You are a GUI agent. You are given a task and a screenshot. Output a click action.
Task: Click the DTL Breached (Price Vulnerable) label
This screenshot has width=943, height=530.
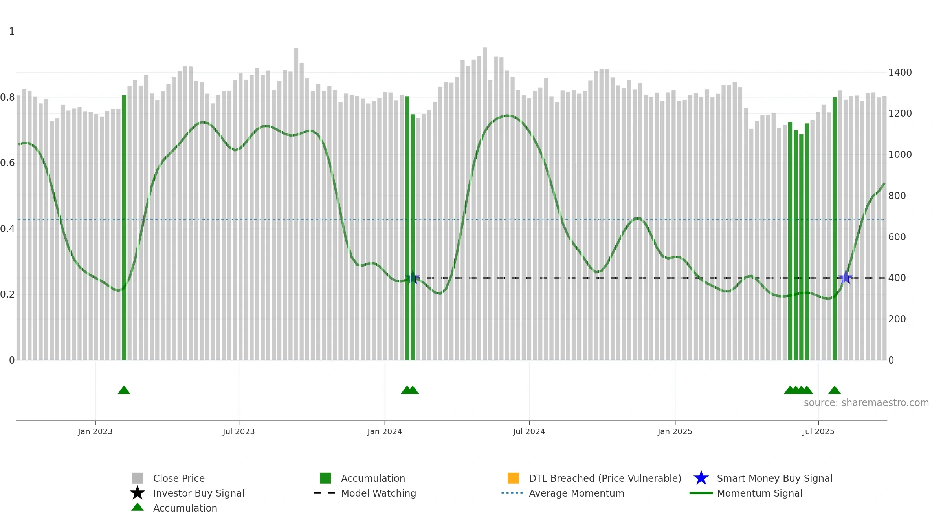point(605,478)
